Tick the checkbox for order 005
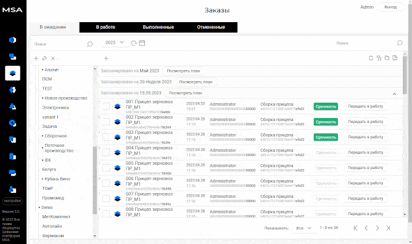The width and height of the screenshot is (412, 244). point(106,168)
